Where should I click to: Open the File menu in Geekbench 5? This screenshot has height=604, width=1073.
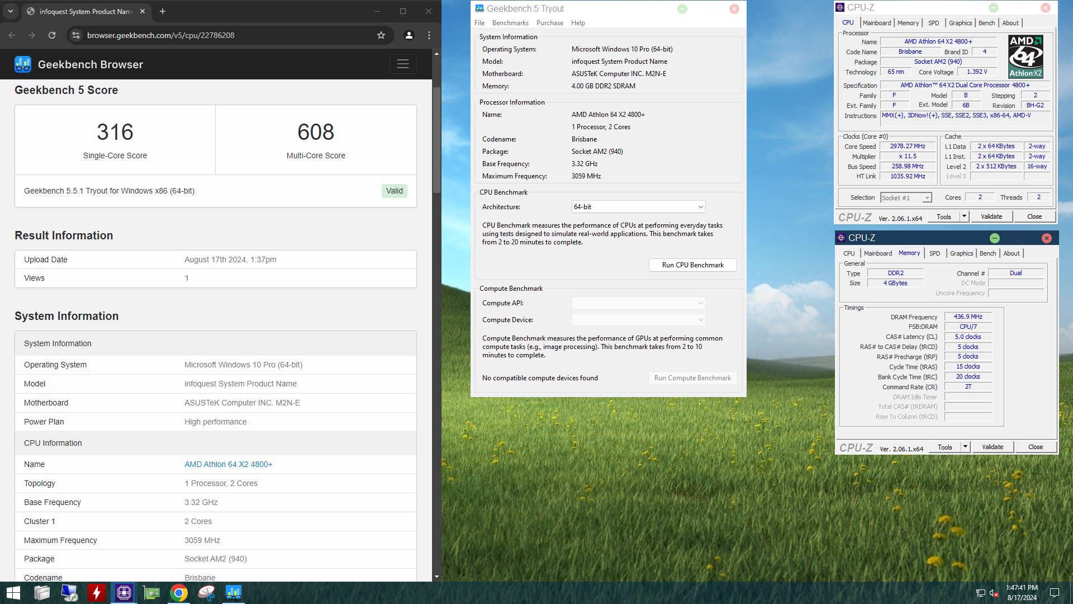pos(479,23)
